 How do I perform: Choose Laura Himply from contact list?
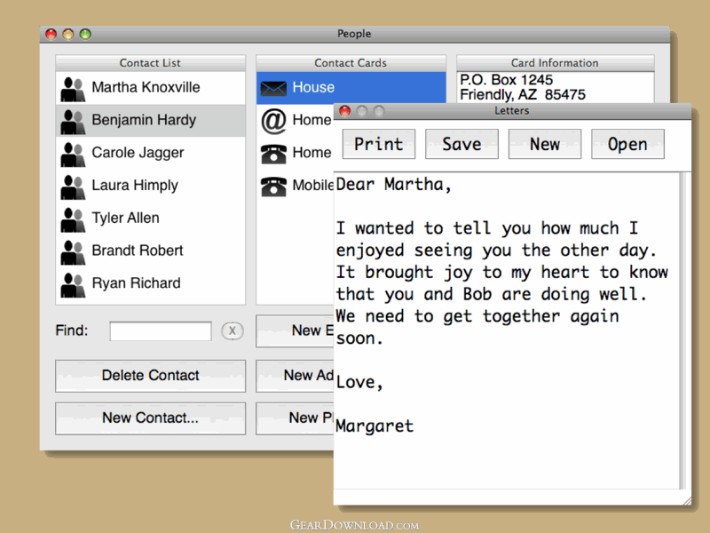click(135, 186)
